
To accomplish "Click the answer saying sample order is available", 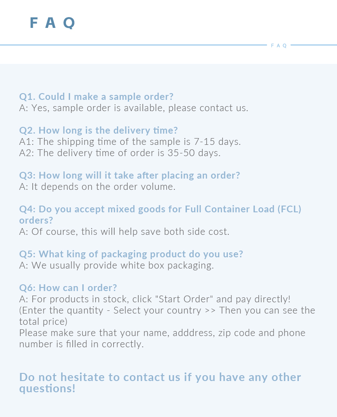I will [133, 108].
